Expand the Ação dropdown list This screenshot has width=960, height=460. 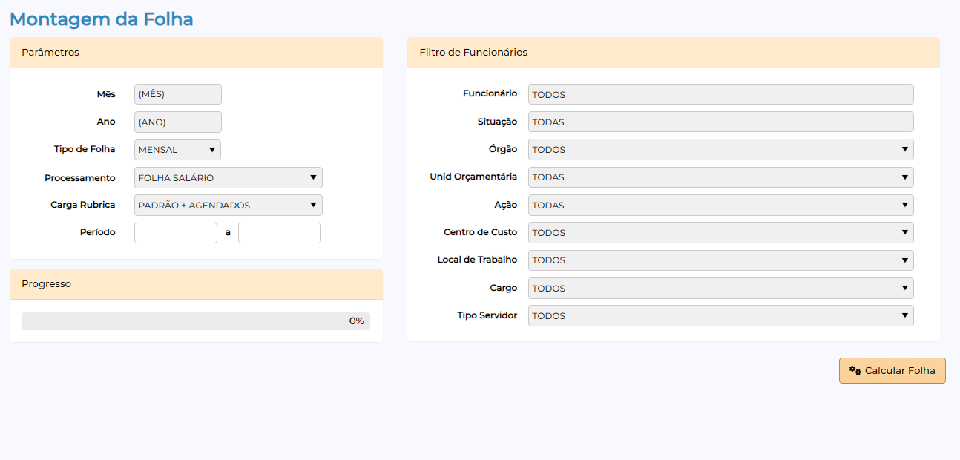720,205
